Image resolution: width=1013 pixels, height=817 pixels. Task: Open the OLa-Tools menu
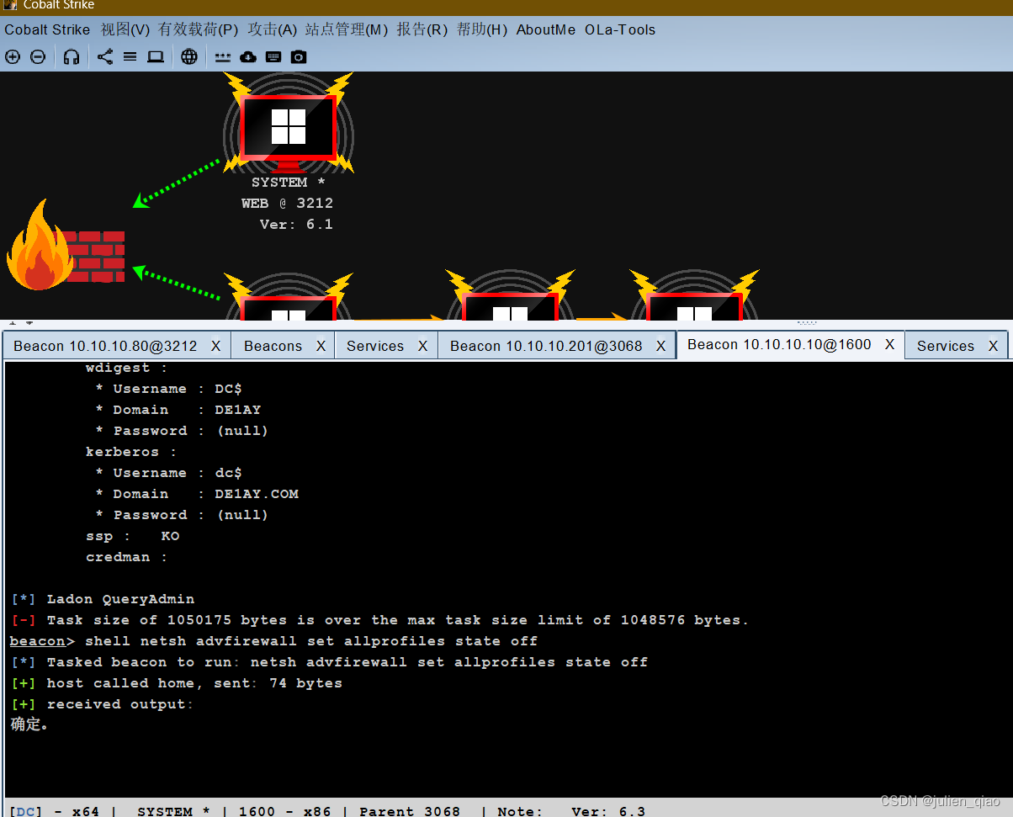(620, 29)
